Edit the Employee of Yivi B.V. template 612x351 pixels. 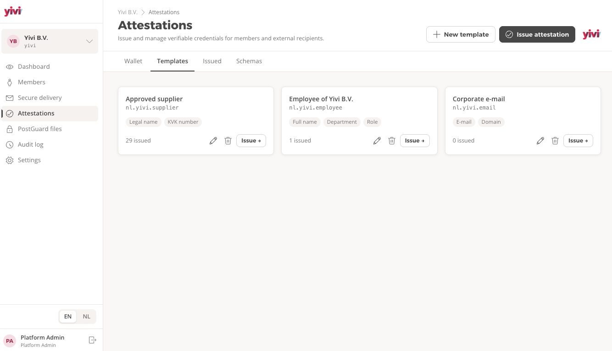point(377,141)
